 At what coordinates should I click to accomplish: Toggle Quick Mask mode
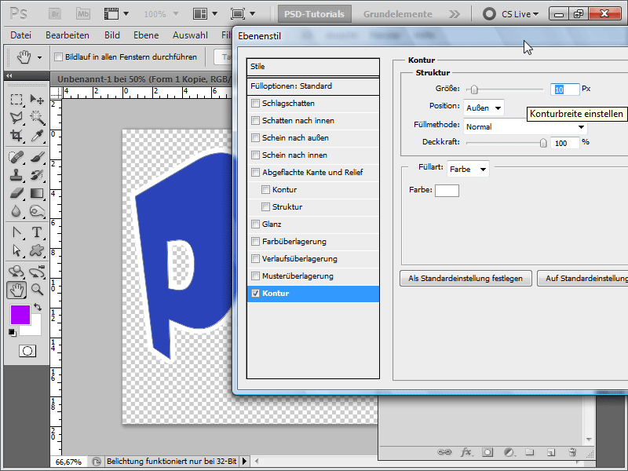tap(27, 351)
